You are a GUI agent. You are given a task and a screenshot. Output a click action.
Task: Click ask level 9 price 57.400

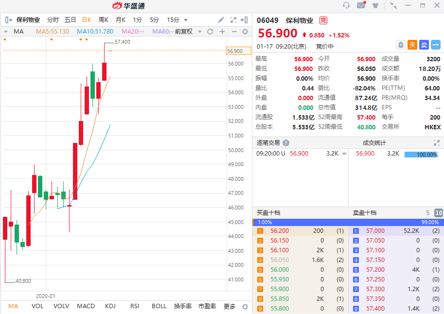(375, 309)
